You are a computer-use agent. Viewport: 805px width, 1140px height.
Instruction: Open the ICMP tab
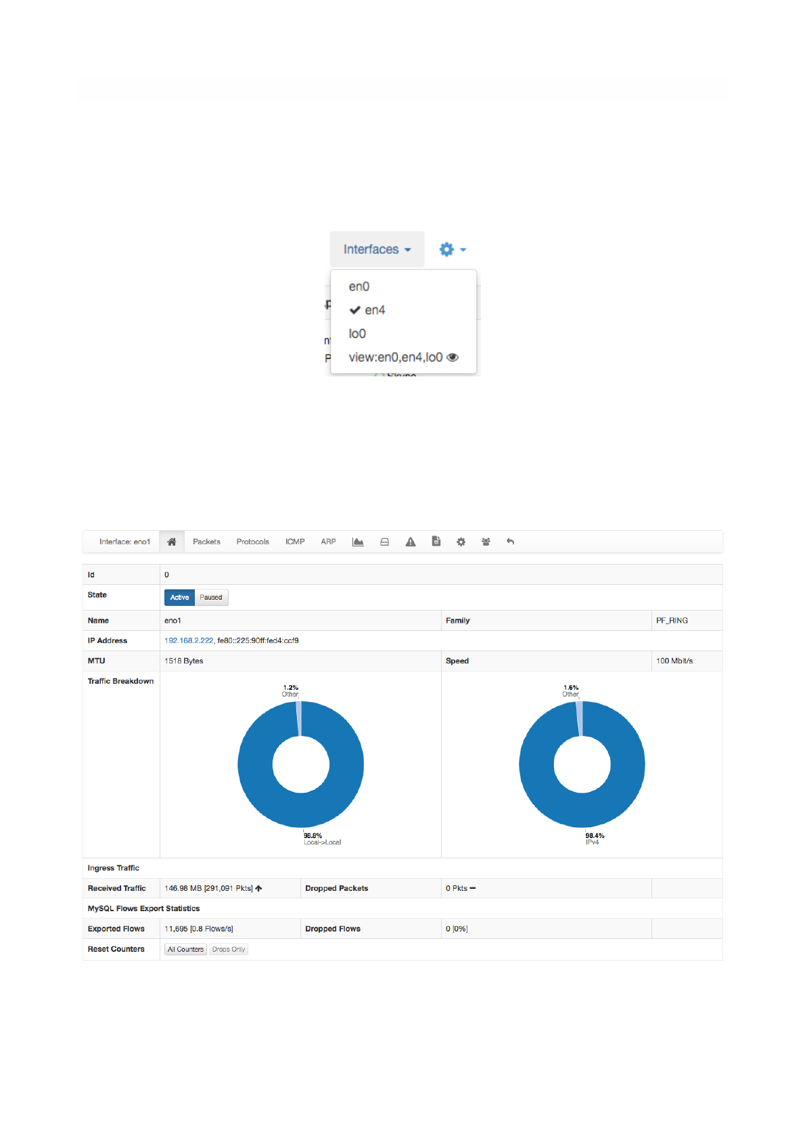tap(295, 542)
